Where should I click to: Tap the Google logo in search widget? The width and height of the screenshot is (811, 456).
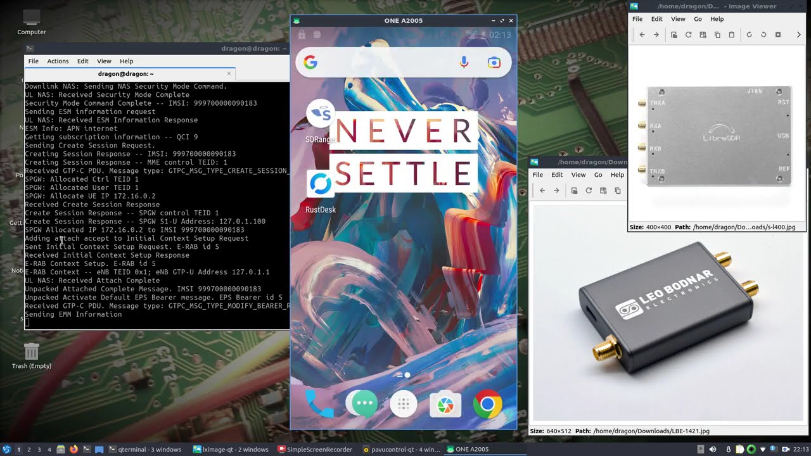pos(310,62)
